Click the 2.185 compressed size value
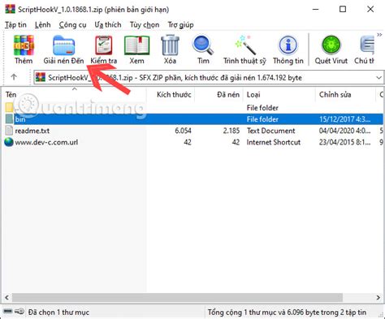The height and width of the screenshot is (319, 385). (x=231, y=131)
